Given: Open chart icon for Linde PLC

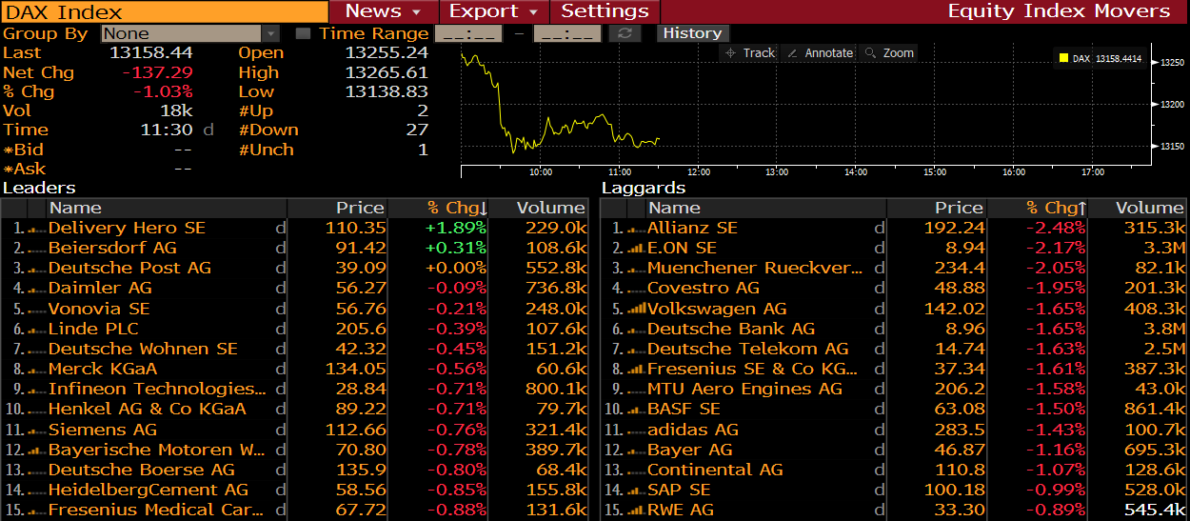Looking at the screenshot, I should click(x=37, y=330).
